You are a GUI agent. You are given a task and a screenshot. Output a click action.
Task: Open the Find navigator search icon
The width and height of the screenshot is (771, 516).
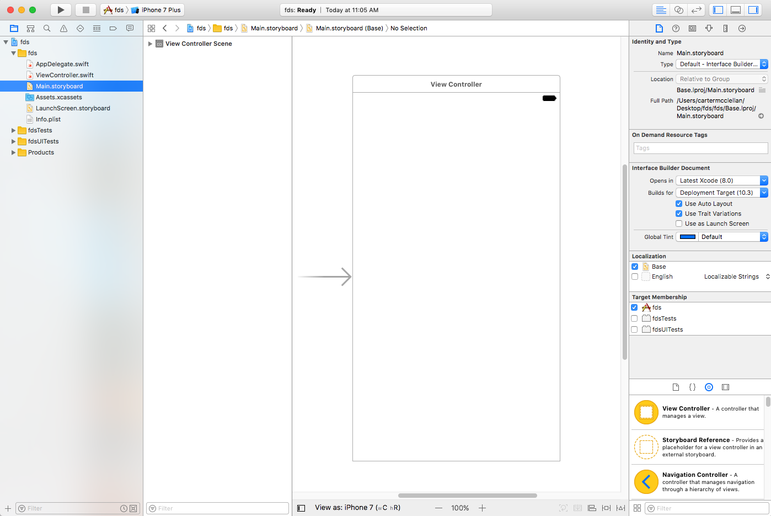pos(47,28)
